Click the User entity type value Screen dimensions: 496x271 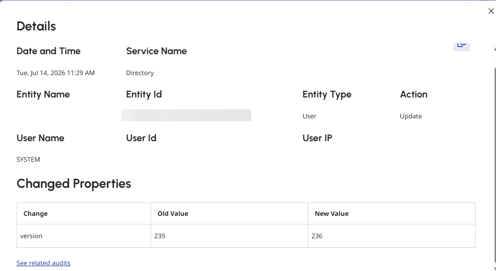coord(309,116)
